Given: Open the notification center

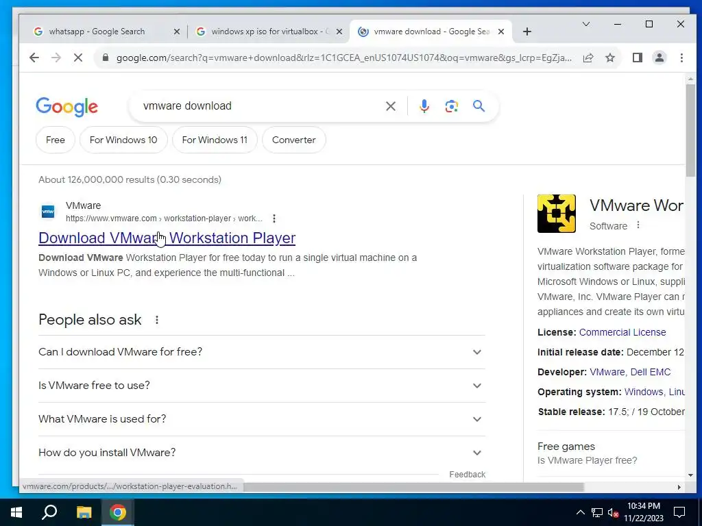Looking at the screenshot, I should point(679,512).
